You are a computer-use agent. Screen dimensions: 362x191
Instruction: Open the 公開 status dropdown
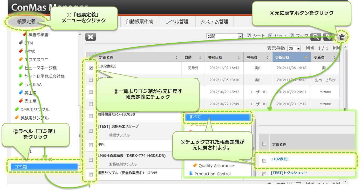[x=224, y=36]
